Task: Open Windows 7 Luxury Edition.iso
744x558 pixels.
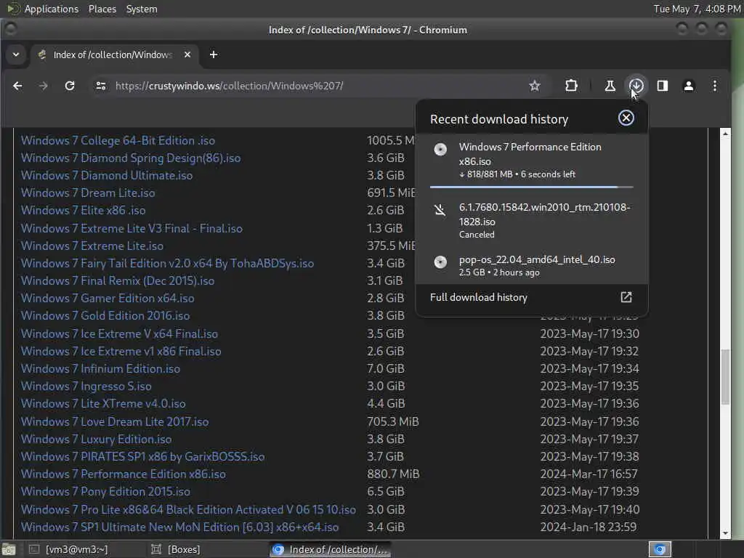Action: (x=97, y=440)
